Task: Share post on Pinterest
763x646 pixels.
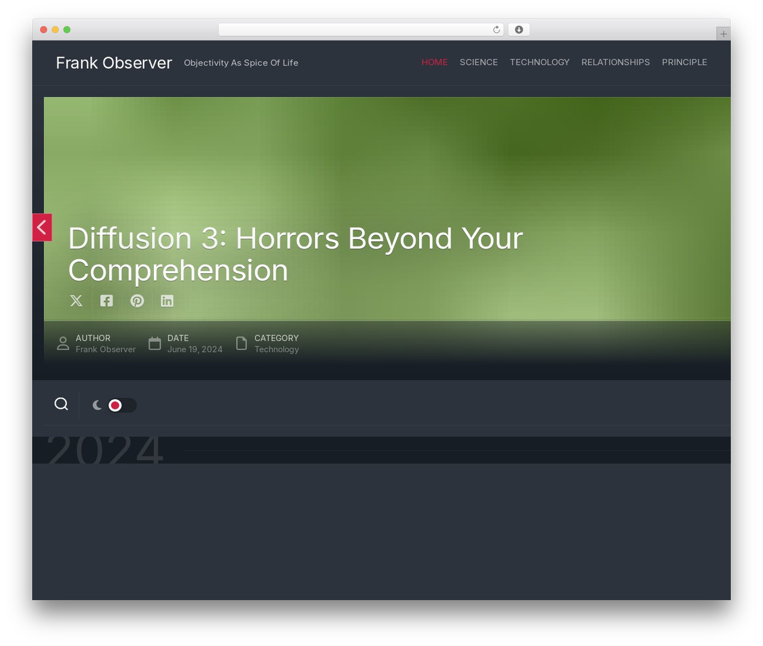Action: coord(137,301)
